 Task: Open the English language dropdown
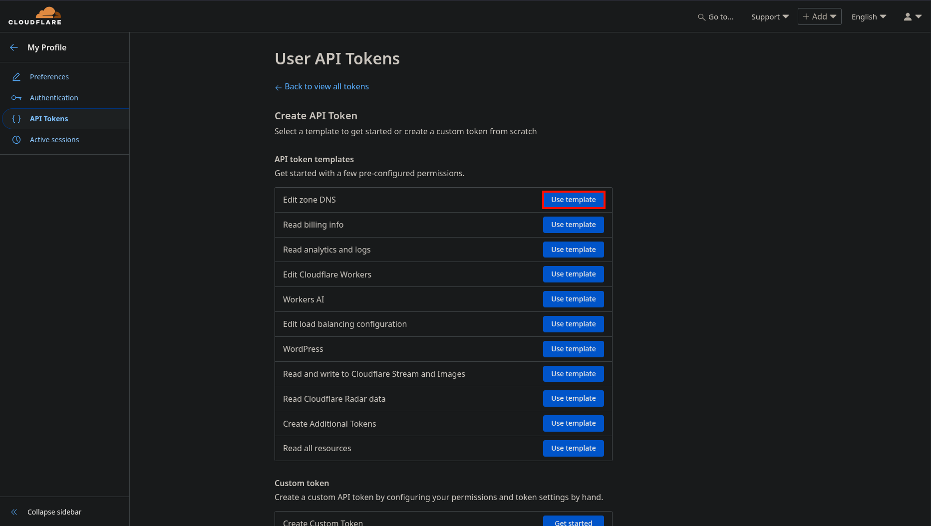pyautogui.click(x=868, y=16)
